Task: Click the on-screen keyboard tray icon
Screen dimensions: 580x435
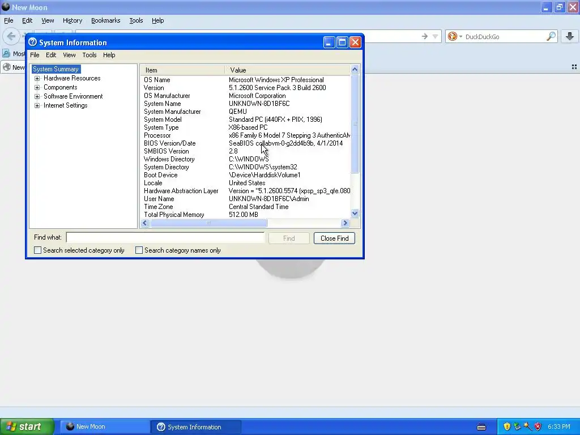Action: [481, 427]
